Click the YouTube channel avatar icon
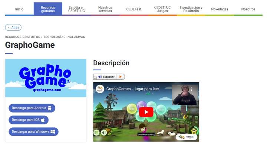The width and height of the screenshot is (267, 144). click(x=100, y=89)
